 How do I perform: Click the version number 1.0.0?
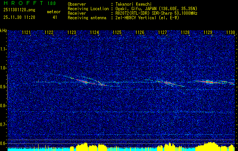click(x=51, y=3)
